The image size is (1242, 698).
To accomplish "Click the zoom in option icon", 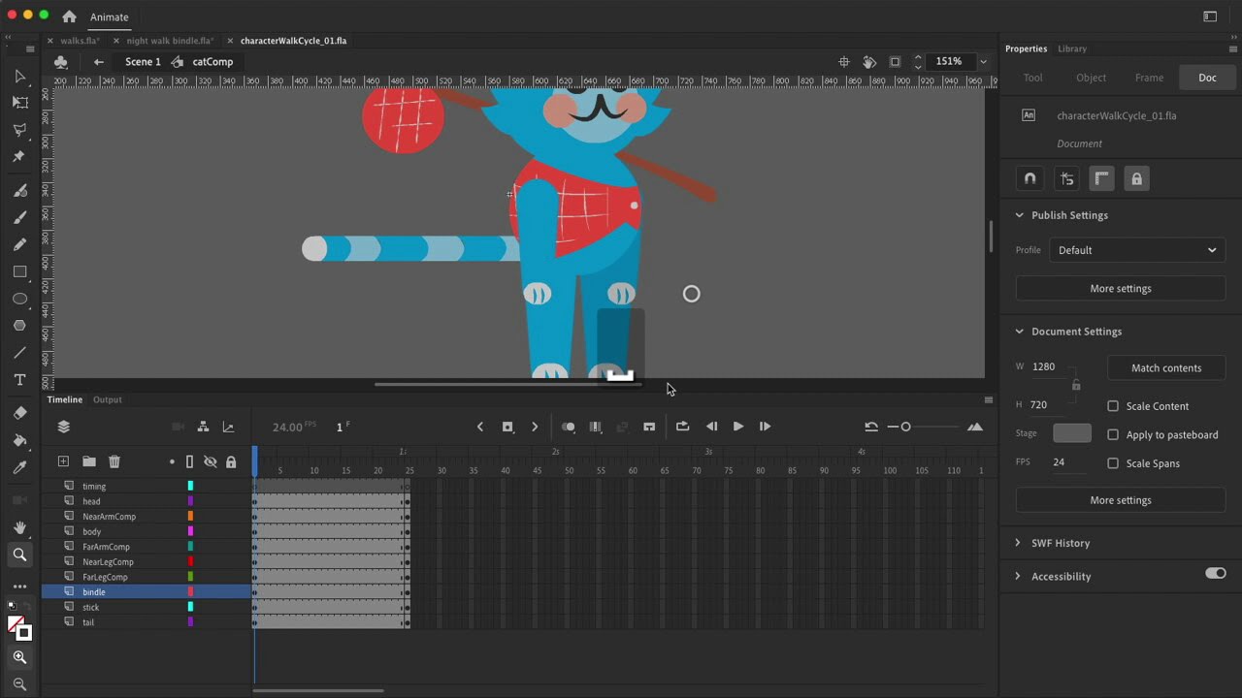I will coord(19,657).
